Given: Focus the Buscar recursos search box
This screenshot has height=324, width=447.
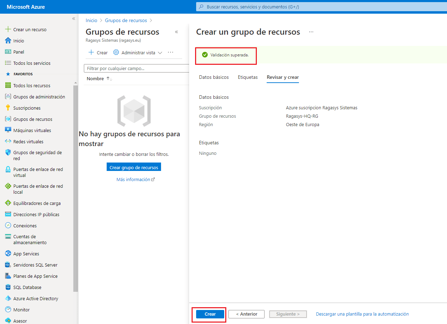Looking at the screenshot, I should [321, 7].
